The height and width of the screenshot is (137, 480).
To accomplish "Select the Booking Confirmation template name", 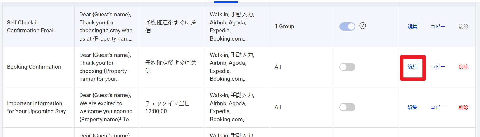I will click(34, 67).
